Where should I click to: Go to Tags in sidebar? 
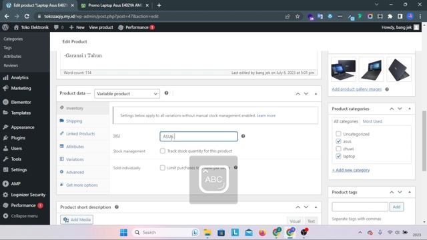tap(7, 47)
